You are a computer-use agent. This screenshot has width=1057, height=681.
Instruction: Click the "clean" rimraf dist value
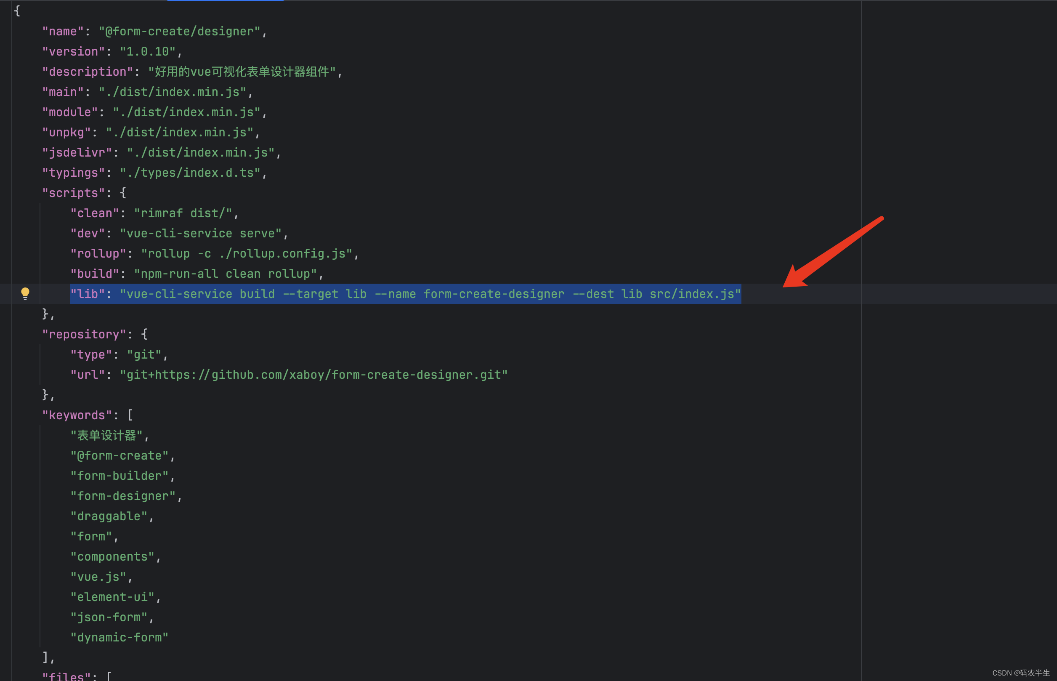click(x=183, y=213)
